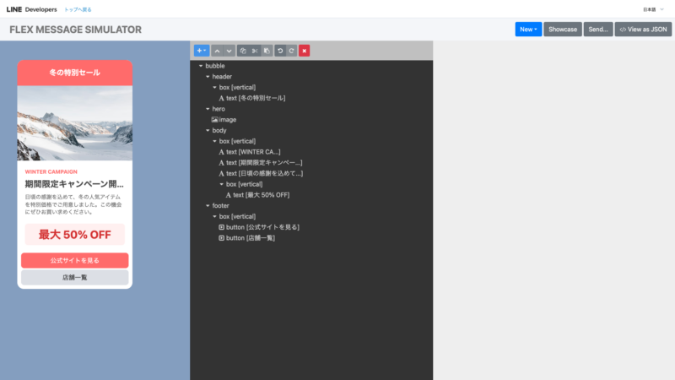Collapse the hero tree node

(x=208, y=109)
